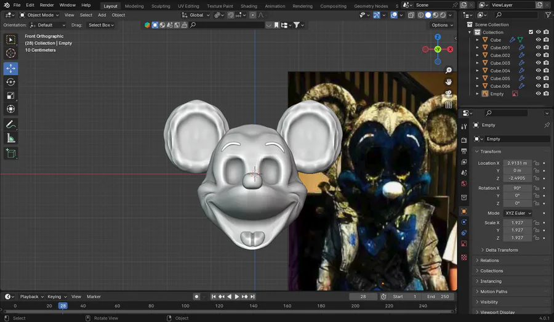Open the Drag Select Box dropdown
This screenshot has height=322, width=554.
(101, 25)
